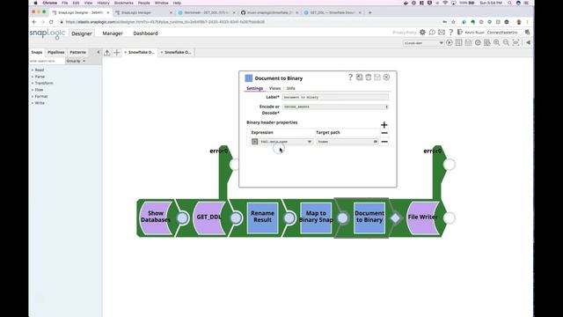Open pipeline properties circular icon

click(x=478, y=43)
